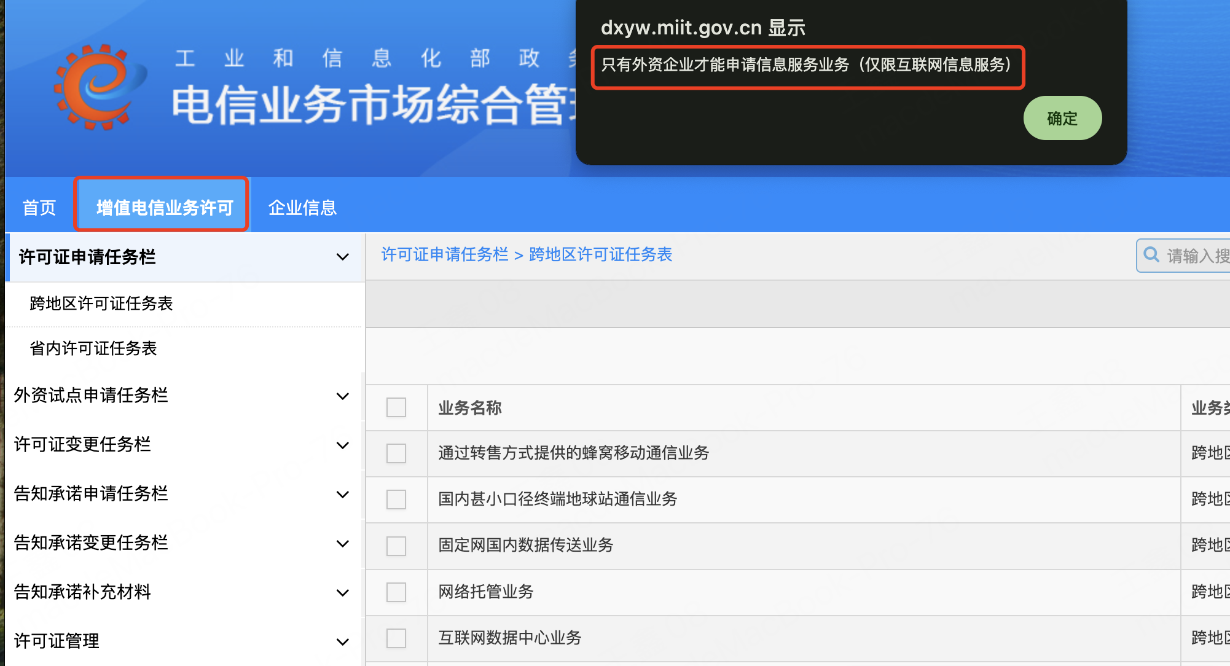Click the 许可证申请任务栏 breadcrumb link

445,254
